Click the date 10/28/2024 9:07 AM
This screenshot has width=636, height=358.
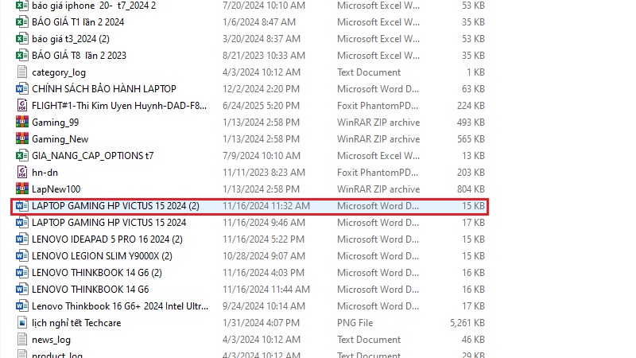click(263, 255)
